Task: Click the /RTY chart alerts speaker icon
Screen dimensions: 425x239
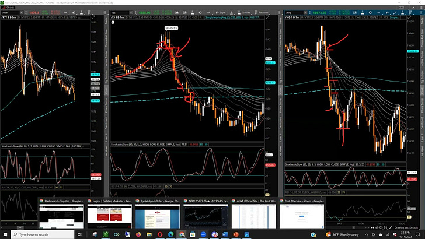Action: [74, 12]
